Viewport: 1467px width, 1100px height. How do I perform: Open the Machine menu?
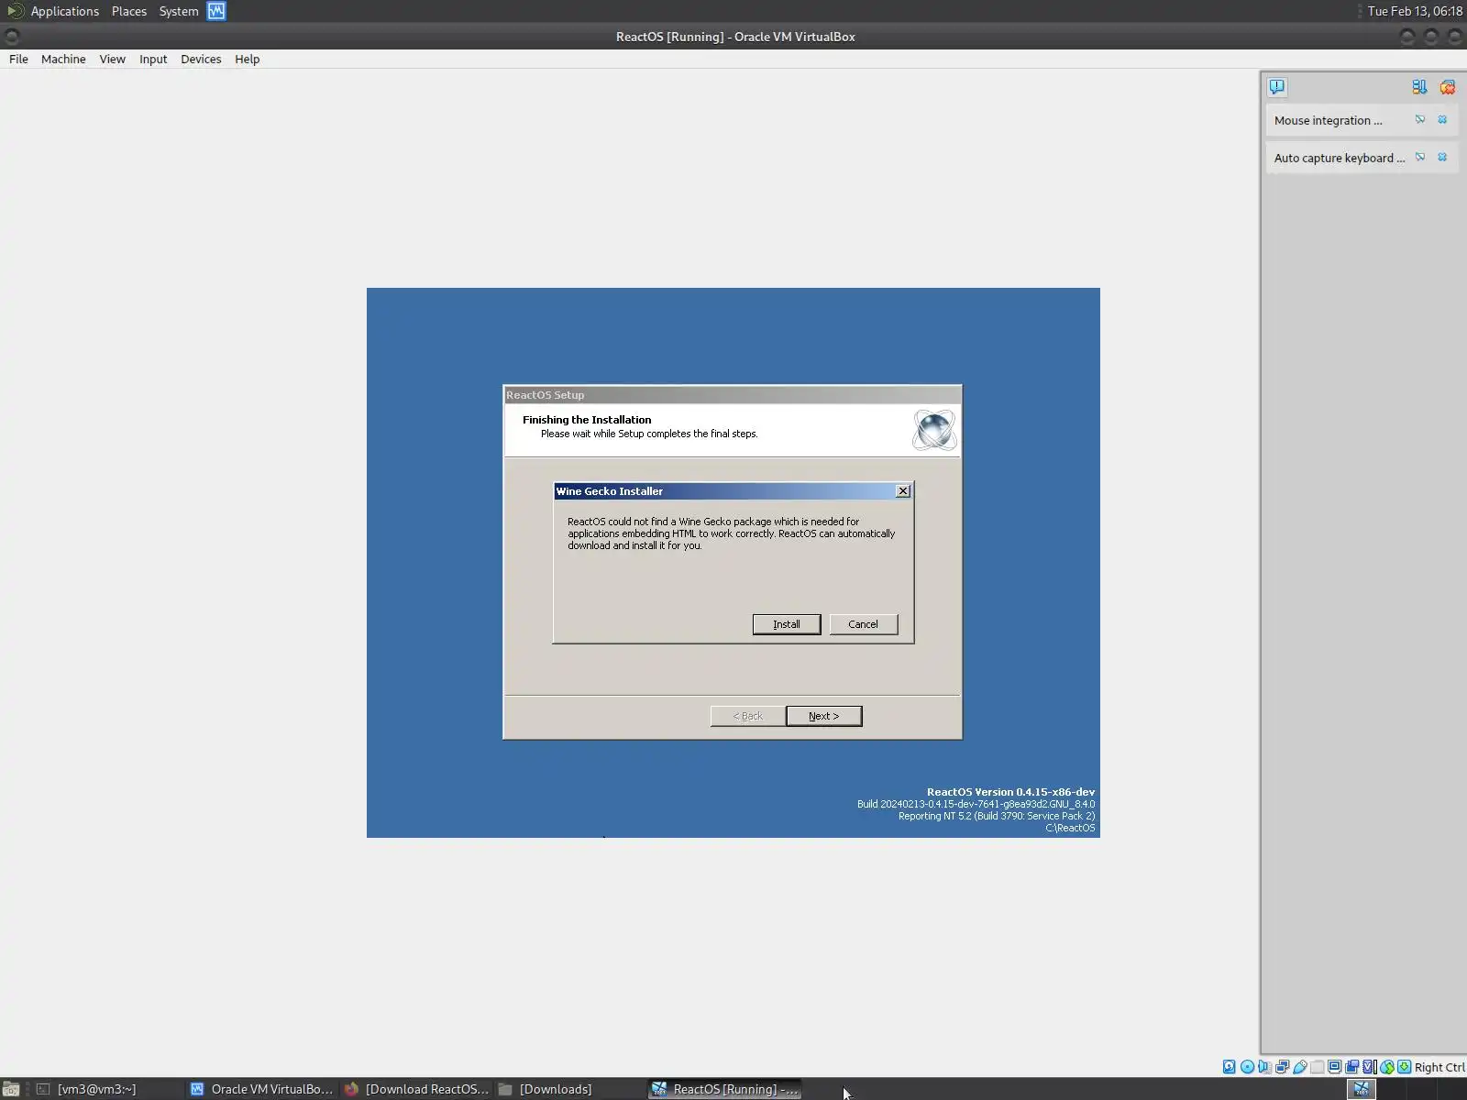pos(63,60)
